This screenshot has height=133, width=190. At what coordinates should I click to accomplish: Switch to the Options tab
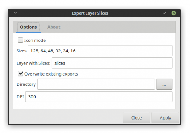coord(28,27)
